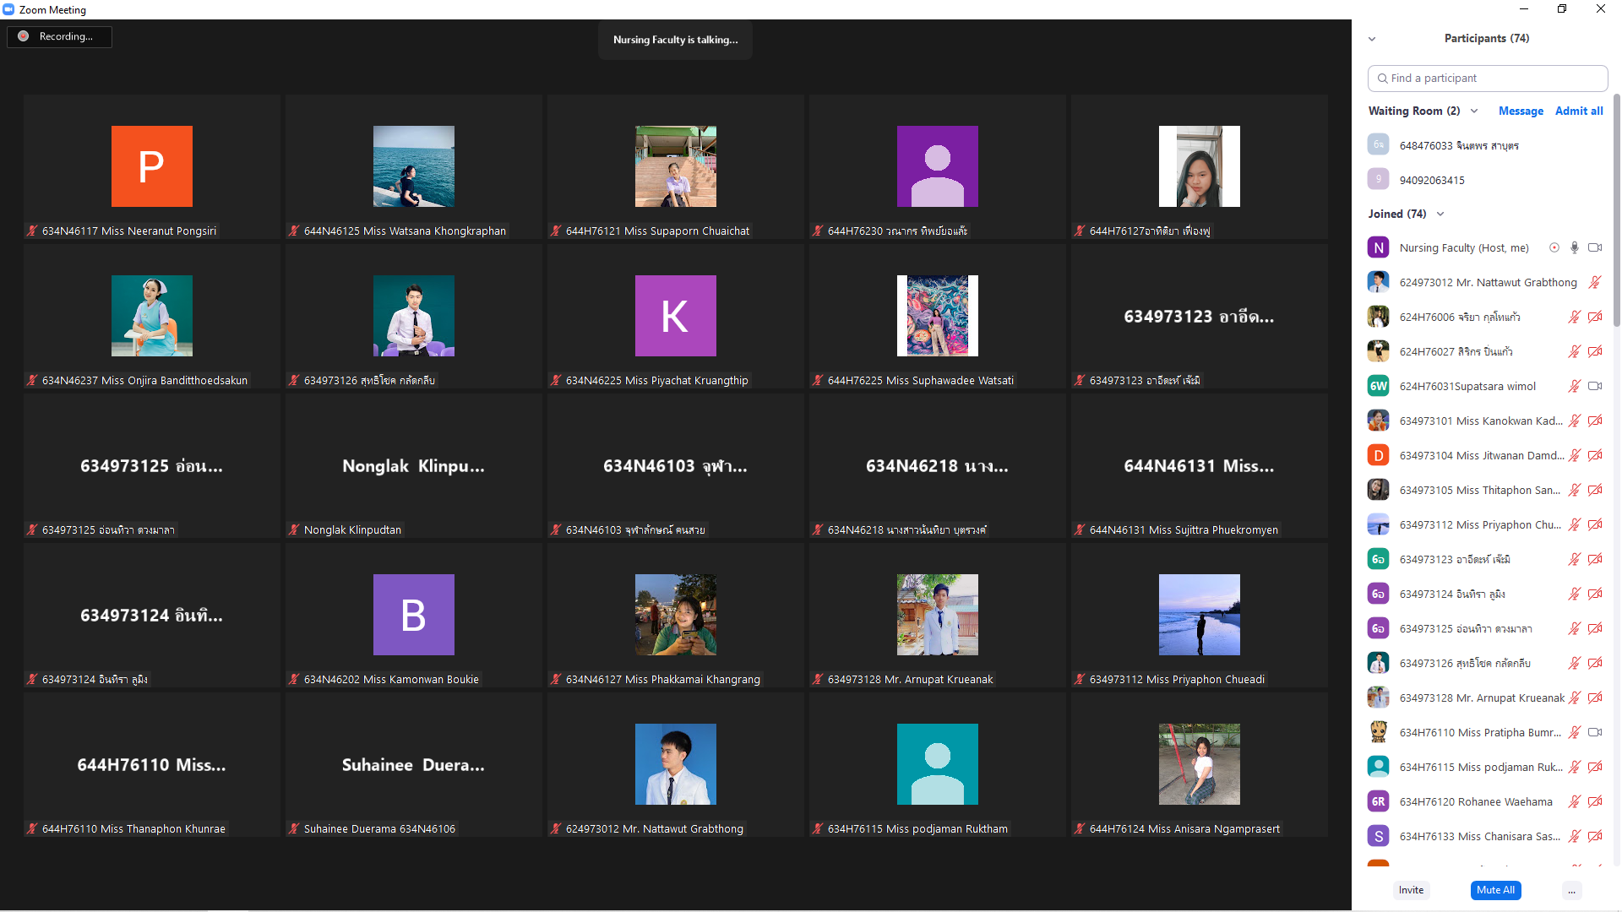Click Admit all link
Image resolution: width=1622 pixels, height=912 pixels.
pos(1579,111)
